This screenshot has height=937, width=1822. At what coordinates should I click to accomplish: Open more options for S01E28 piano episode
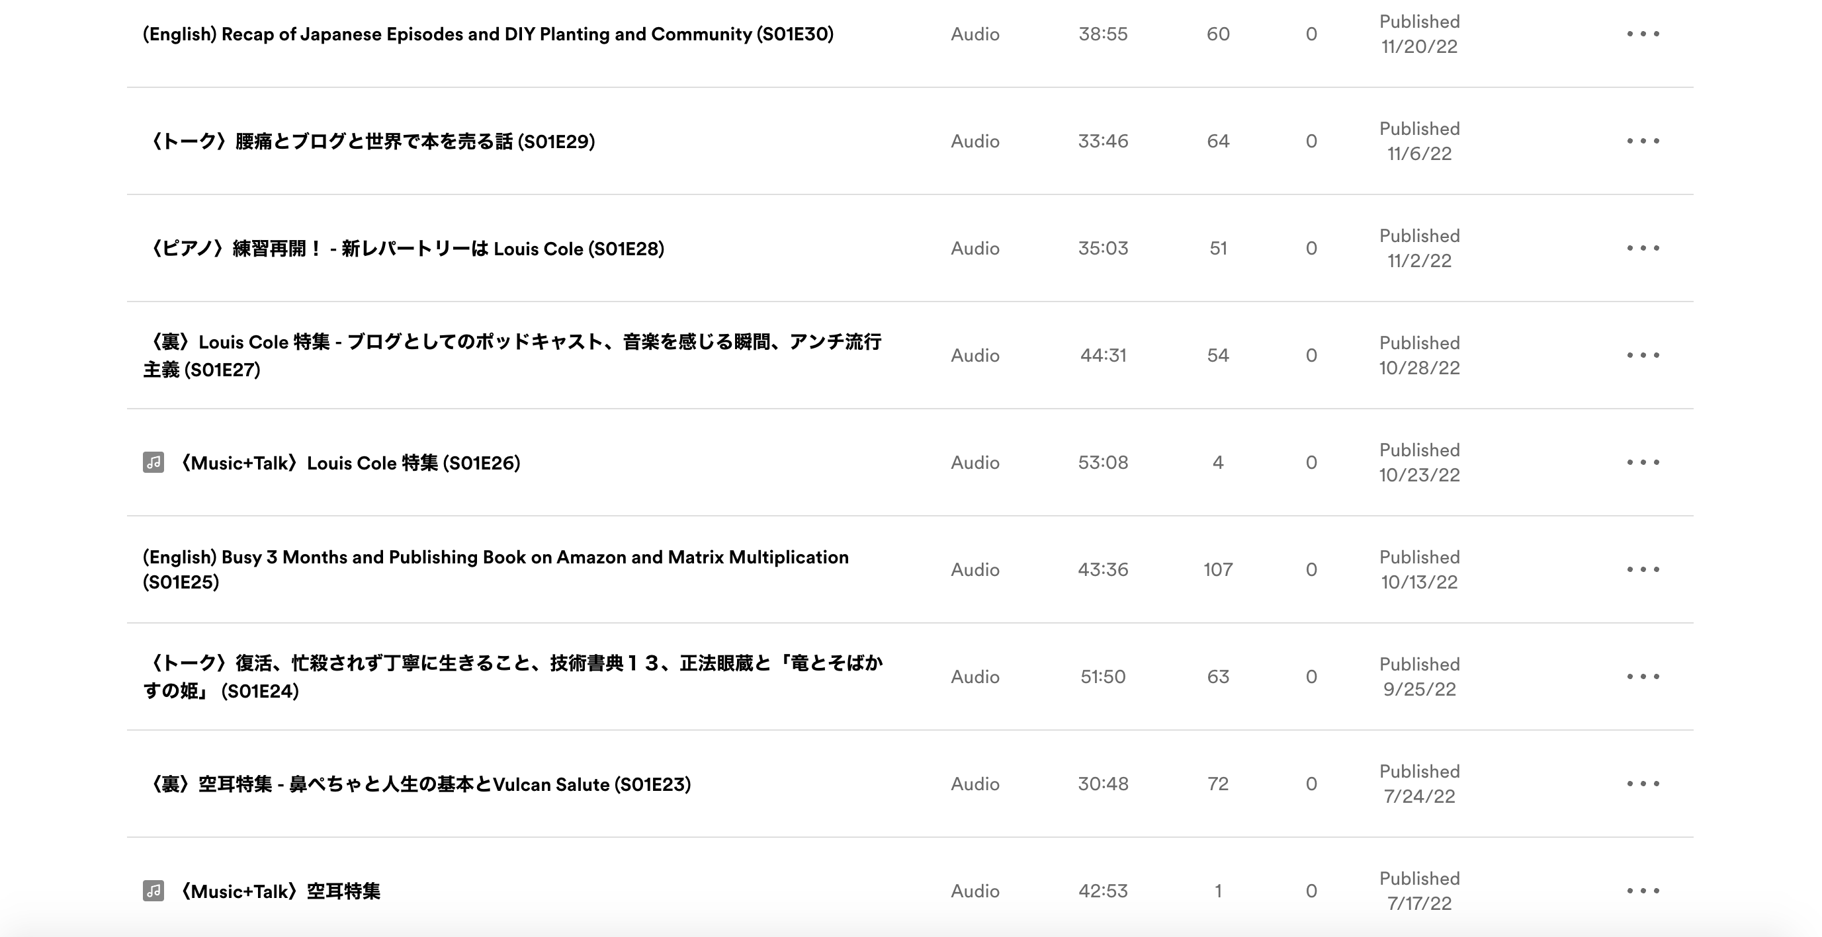[1643, 248]
